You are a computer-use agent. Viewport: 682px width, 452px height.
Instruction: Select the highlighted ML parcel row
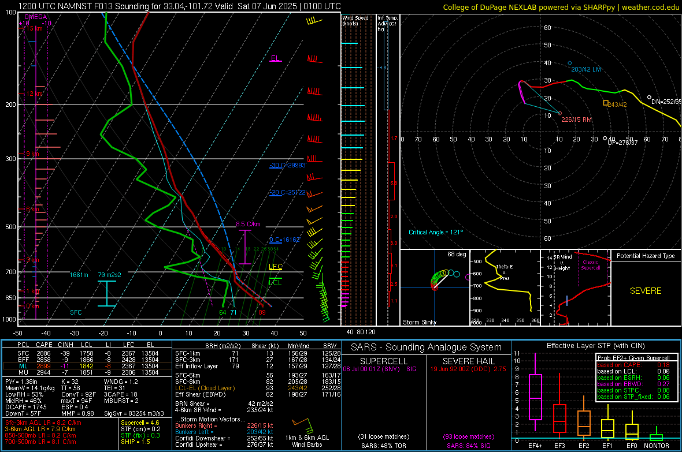coord(87,367)
